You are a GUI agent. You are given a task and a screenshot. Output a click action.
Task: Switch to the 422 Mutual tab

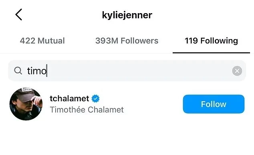42,41
